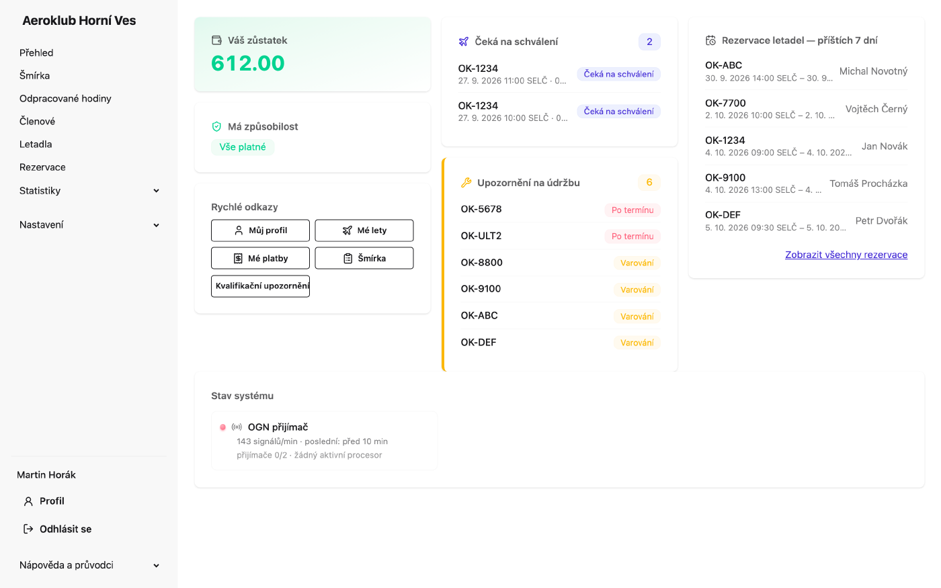Click the calendar icon beside Rezervace letadel
Image resolution: width=941 pixels, height=588 pixels.
[710, 40]
